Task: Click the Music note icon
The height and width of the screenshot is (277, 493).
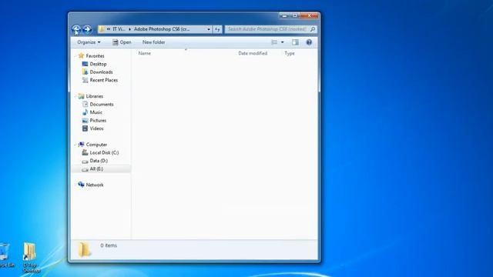Action: [85, 112]
